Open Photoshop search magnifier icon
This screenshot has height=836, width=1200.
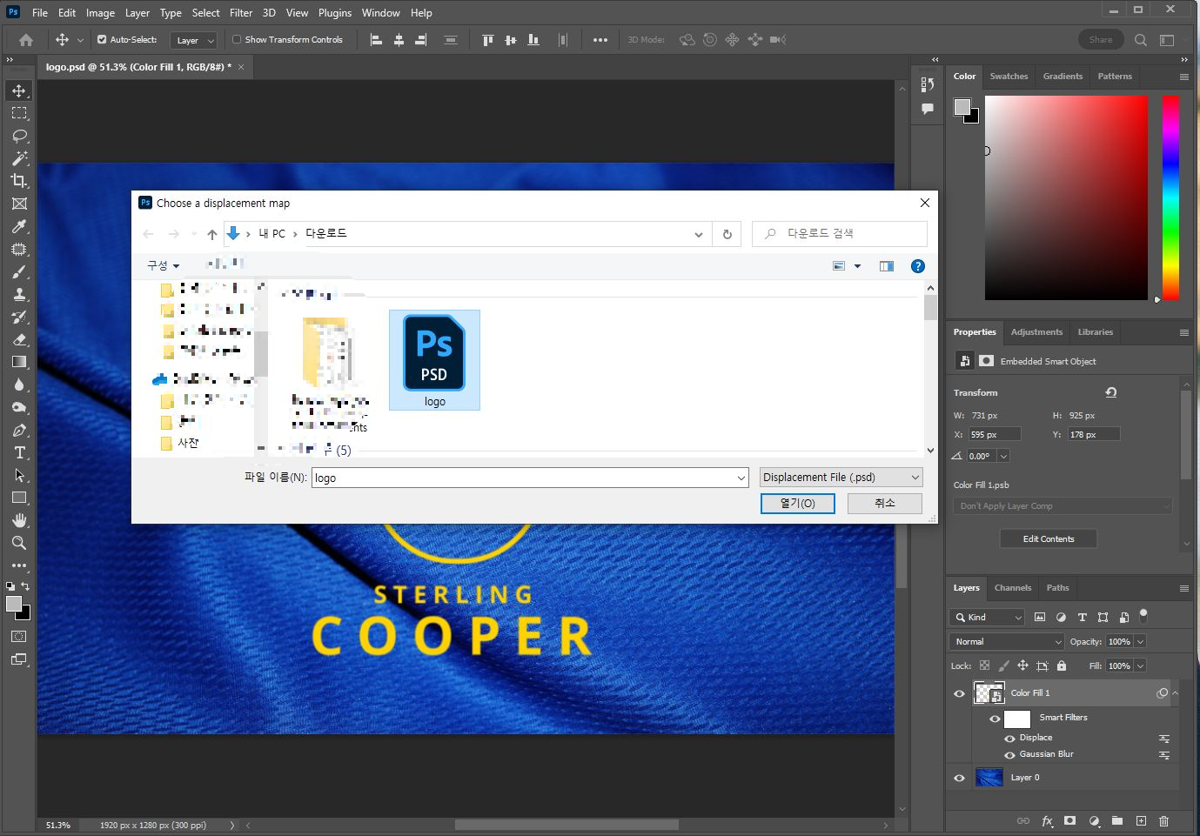tap(1141, 39)
